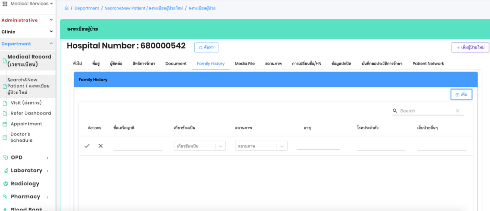Switch to the Media File tab
Image resolution: width=490 pixels, height=211 pixels.
coord(245,63)
